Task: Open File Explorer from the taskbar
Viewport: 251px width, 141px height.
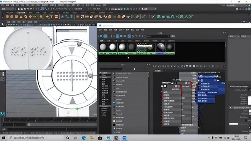Action: tap(92, 137)
